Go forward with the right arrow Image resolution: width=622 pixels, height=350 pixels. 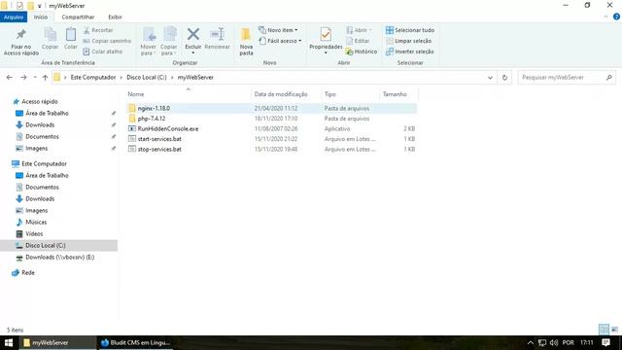23,78
